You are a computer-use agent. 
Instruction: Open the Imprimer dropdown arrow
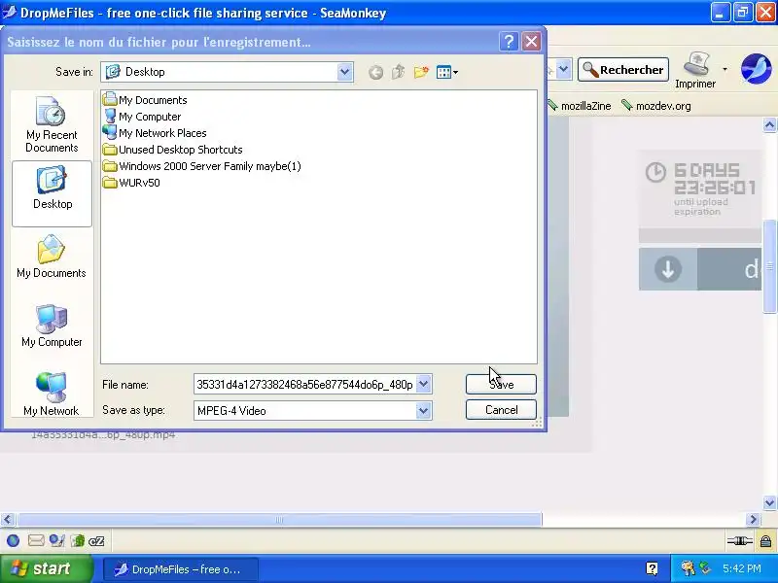point(725,69)
